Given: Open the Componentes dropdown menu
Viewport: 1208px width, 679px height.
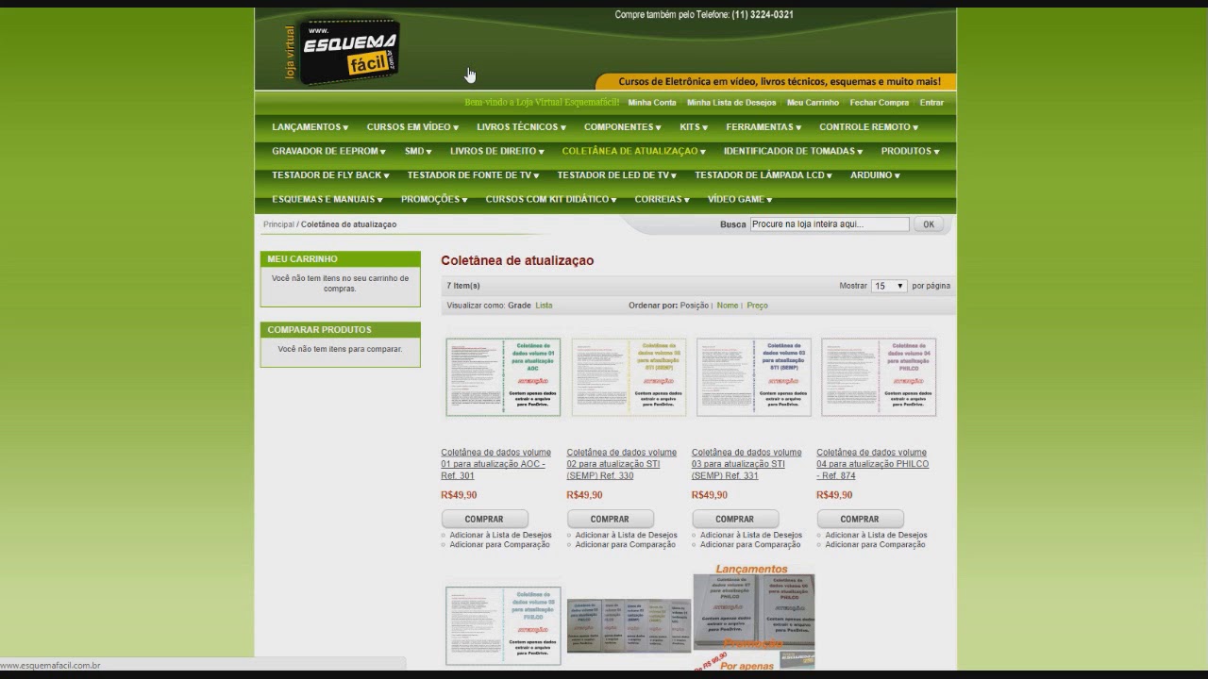Looking at the screenshot, I should pyautogui.click(x=622, y=127).
